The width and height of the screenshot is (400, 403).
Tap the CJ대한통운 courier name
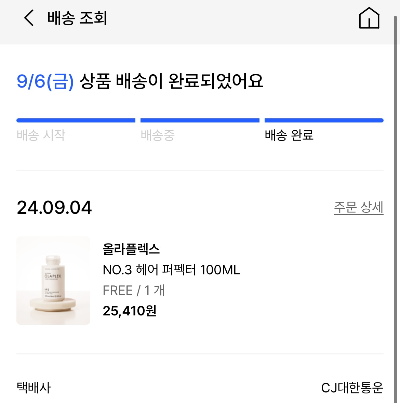pyautogui.click(x=352, y=388)
